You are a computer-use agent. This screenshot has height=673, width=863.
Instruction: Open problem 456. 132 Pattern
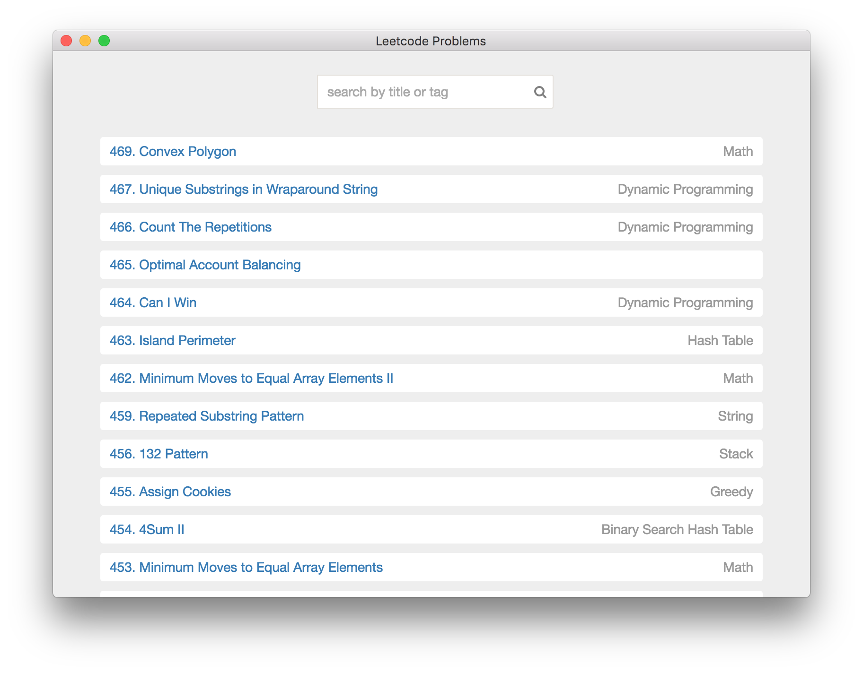(159, 454)
